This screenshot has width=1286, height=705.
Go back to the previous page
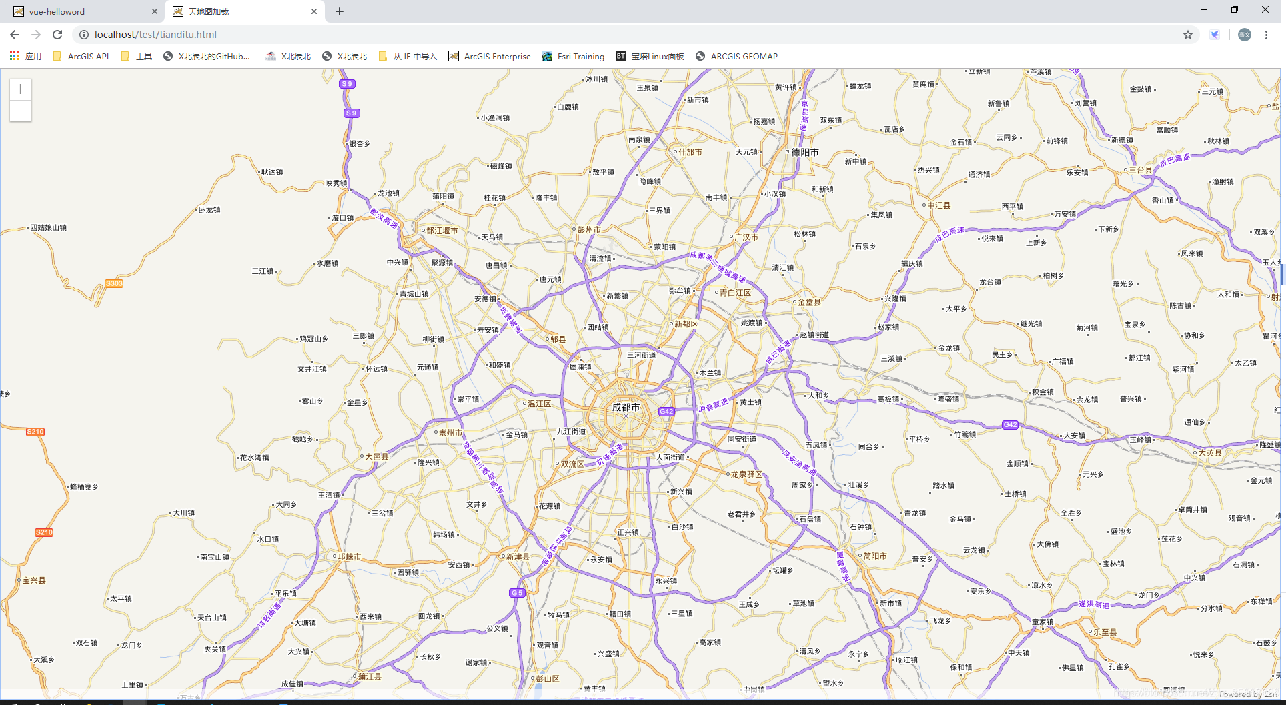click(x=15, y=35)
